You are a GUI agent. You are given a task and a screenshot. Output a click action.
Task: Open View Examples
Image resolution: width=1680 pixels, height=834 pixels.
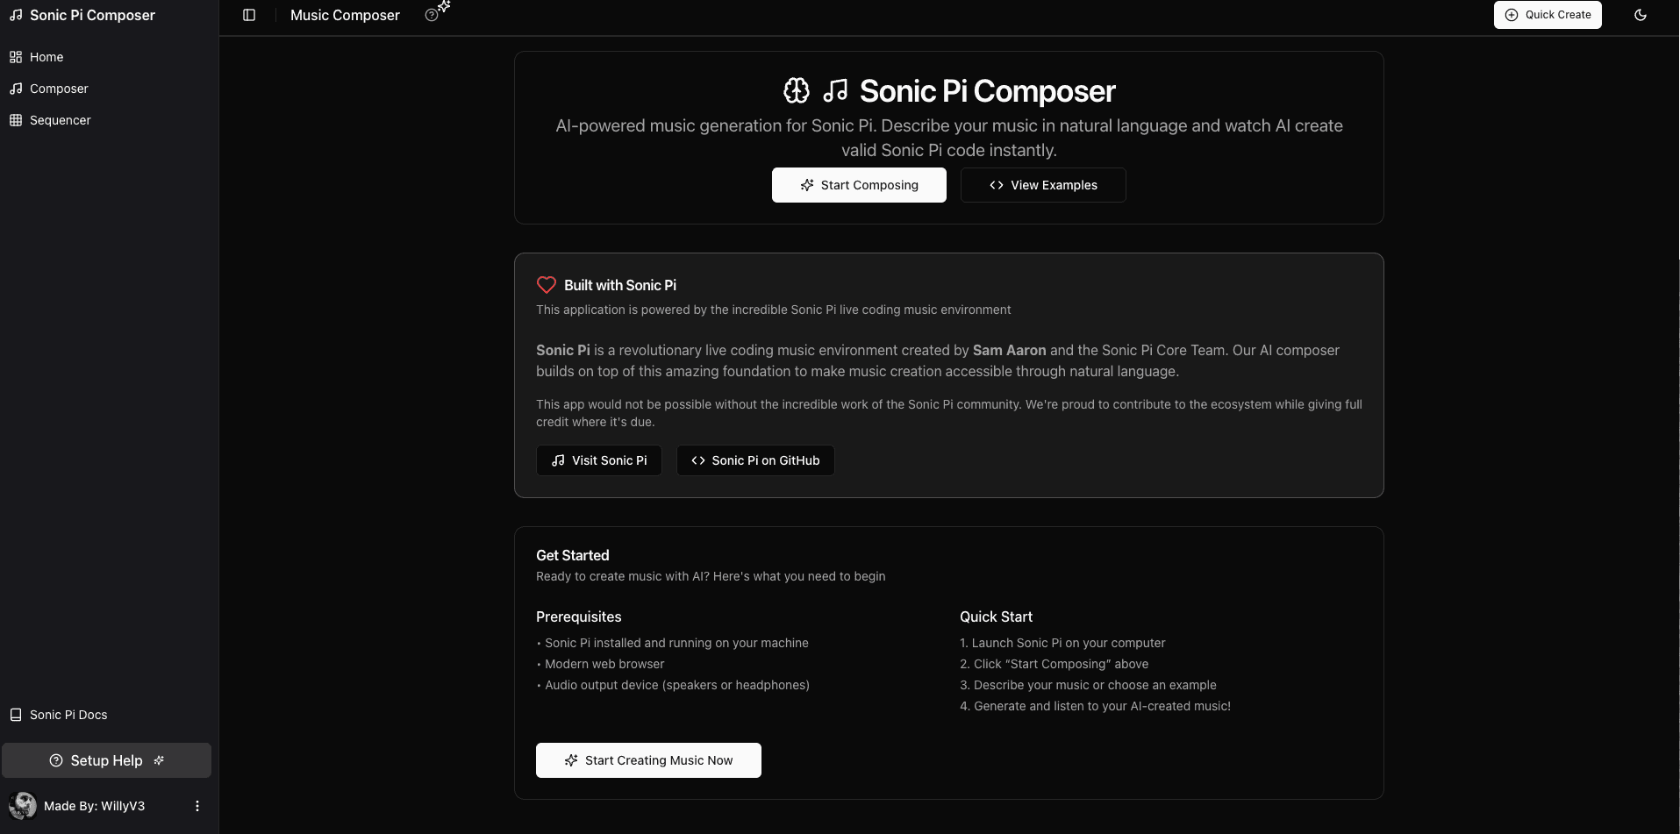pos(1042,185)
